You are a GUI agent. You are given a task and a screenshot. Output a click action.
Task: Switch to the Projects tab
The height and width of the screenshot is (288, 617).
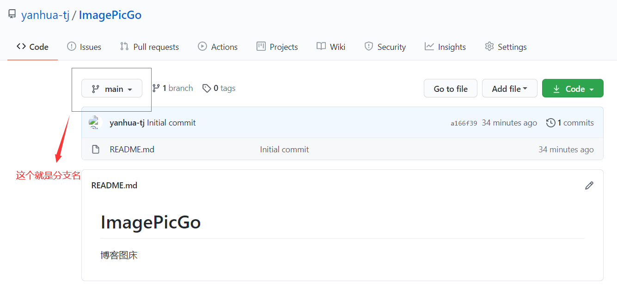click(277, 47)
